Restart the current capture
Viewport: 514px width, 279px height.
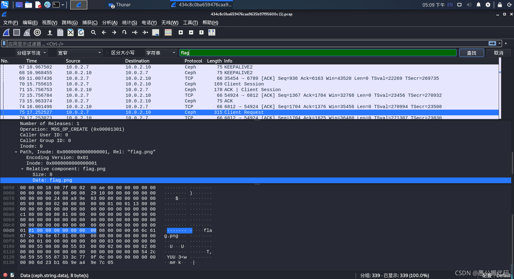click(27, 32)
